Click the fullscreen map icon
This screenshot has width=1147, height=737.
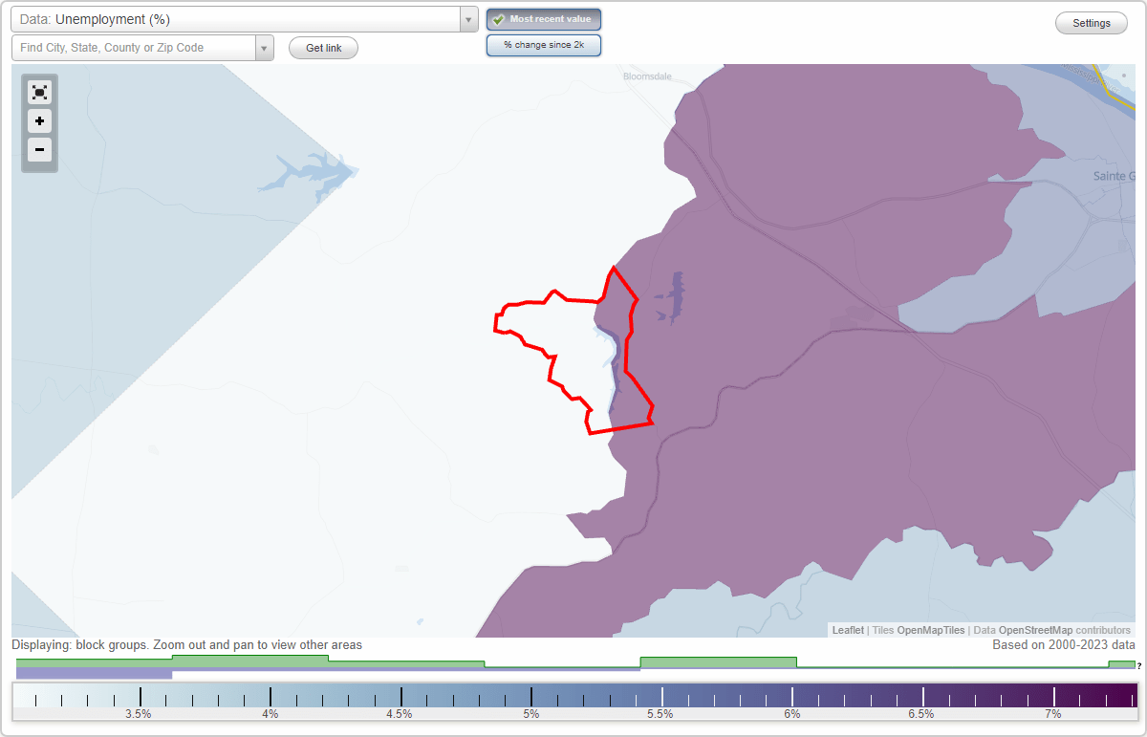pyautogui.click(x=39, y=92)
